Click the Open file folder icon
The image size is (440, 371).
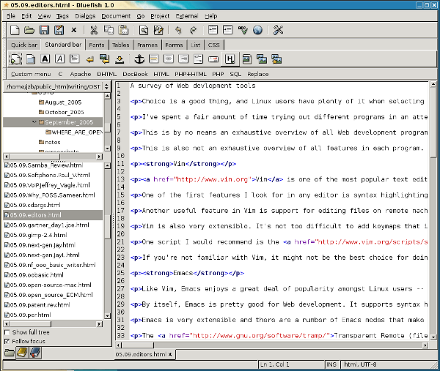(x=29, y=30)
